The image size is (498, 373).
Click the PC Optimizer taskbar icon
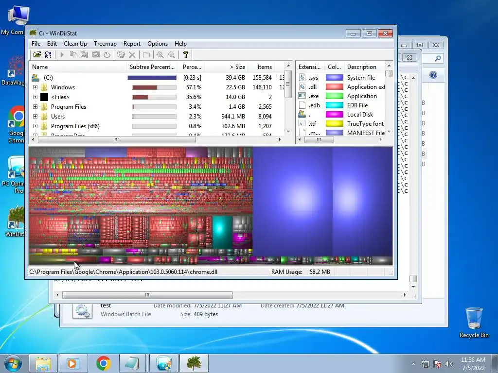point(163,363)
